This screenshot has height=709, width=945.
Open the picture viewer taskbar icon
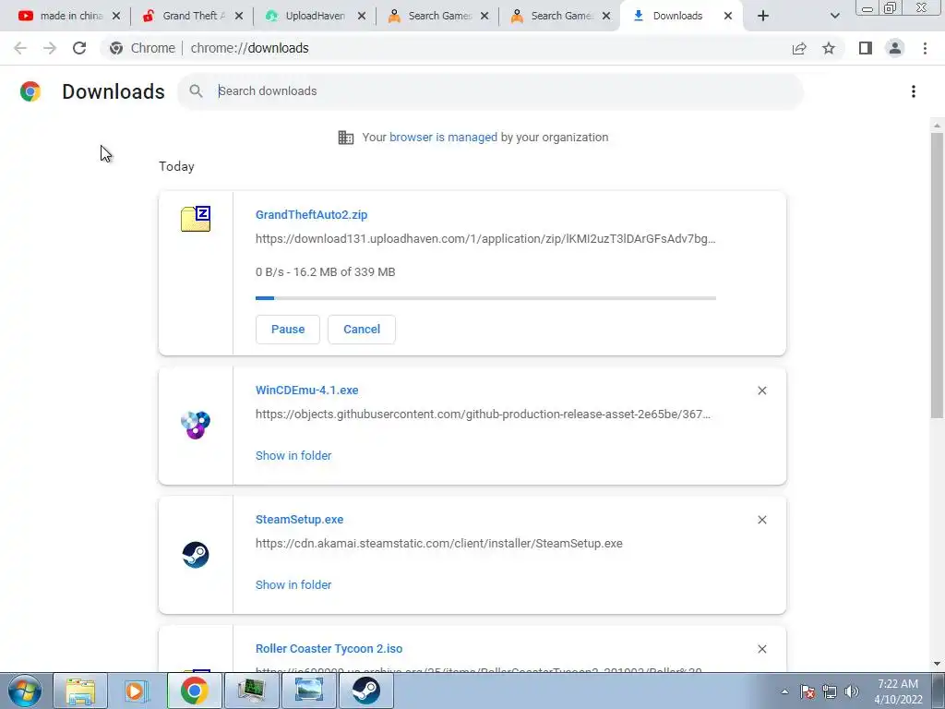click(x=308, y=691)
